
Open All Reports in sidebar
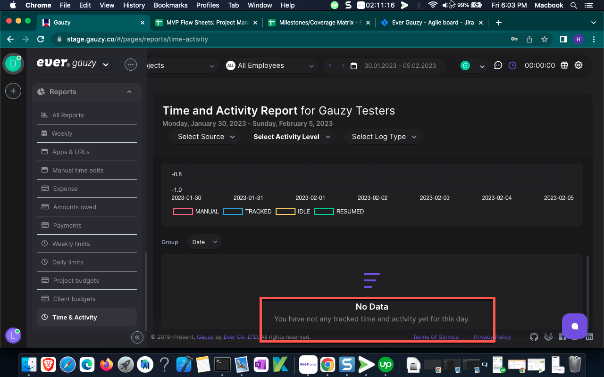87,115
